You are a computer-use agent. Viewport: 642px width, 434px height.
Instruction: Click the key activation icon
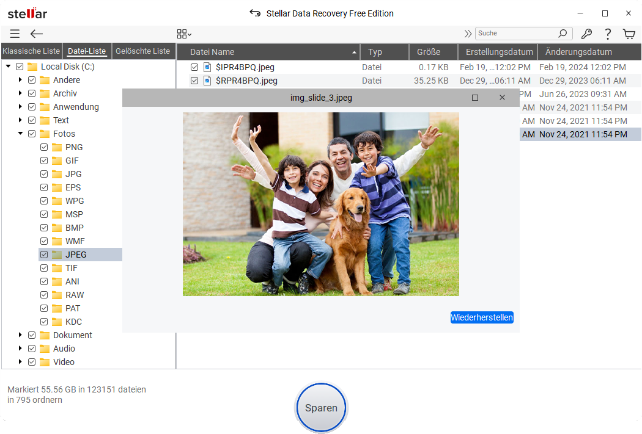(x=586, y=34)
